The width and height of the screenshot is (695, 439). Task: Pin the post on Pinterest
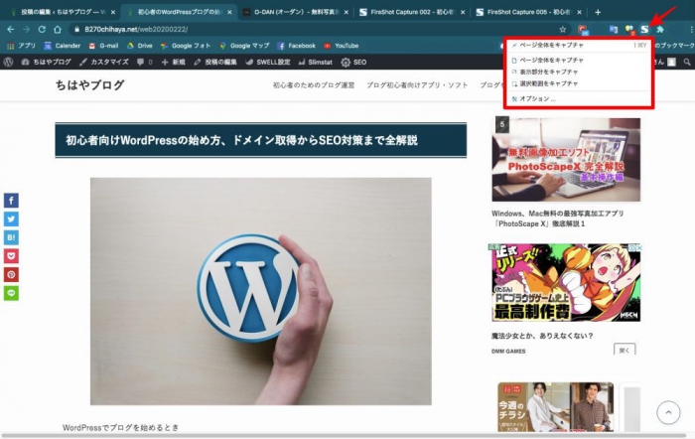11,275
